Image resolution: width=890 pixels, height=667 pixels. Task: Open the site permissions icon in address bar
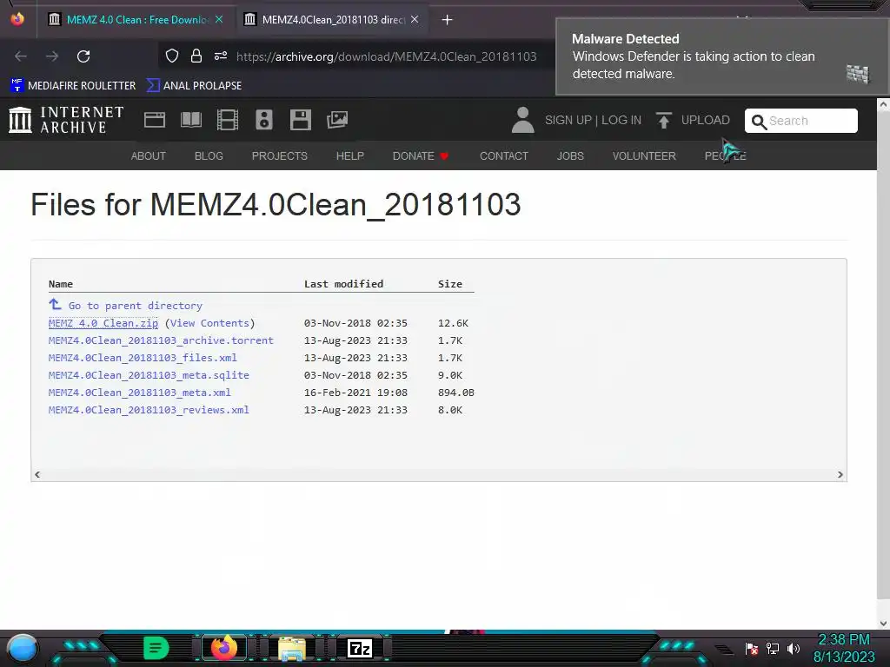(221, 56)
